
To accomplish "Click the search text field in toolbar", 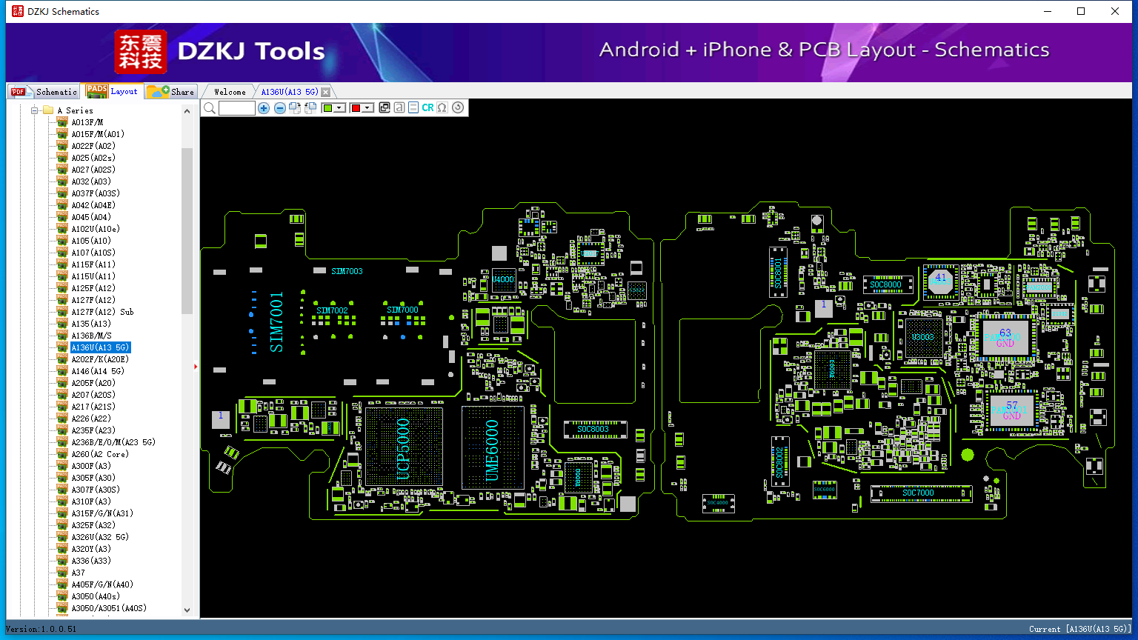I will 237,108.
